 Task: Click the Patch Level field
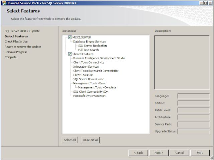[194, 110]
